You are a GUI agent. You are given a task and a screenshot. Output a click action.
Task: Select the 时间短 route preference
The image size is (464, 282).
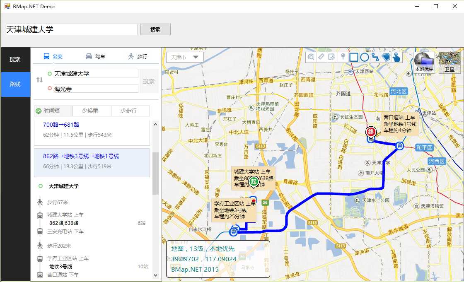click(x=53, y=111)
